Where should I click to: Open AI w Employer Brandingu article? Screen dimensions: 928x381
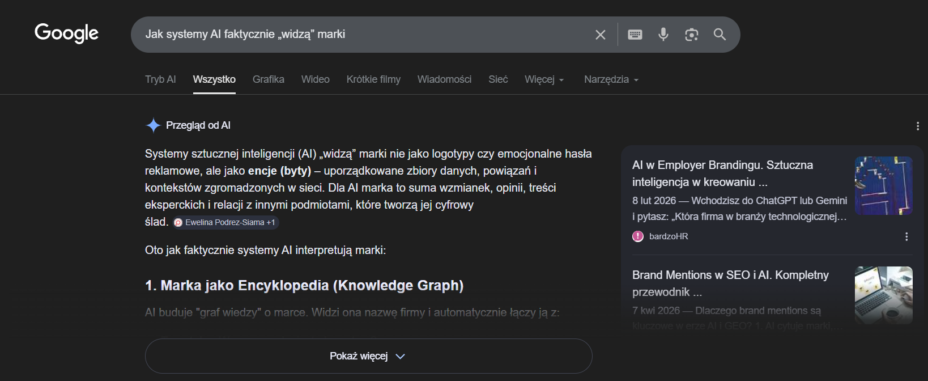coord(722,173)
